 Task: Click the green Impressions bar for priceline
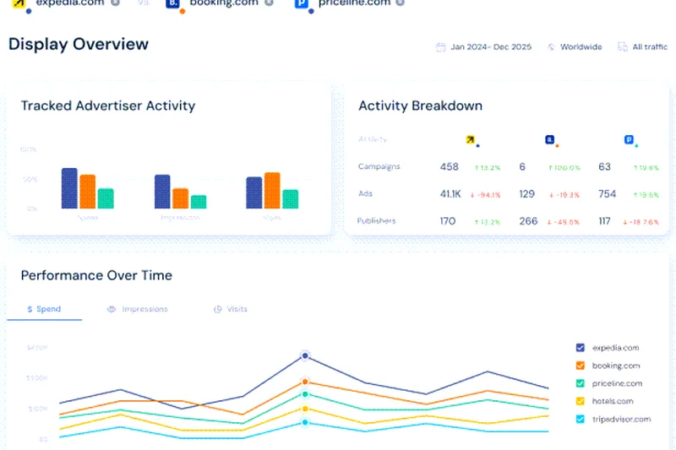199,202
